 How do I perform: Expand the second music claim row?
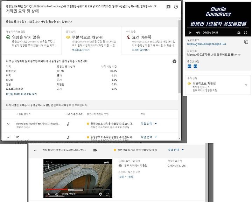pos(8,137)
